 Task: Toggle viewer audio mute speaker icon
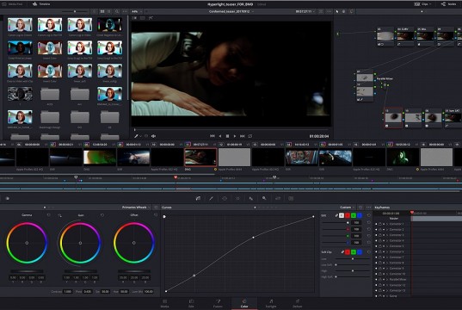pos(153,136)
